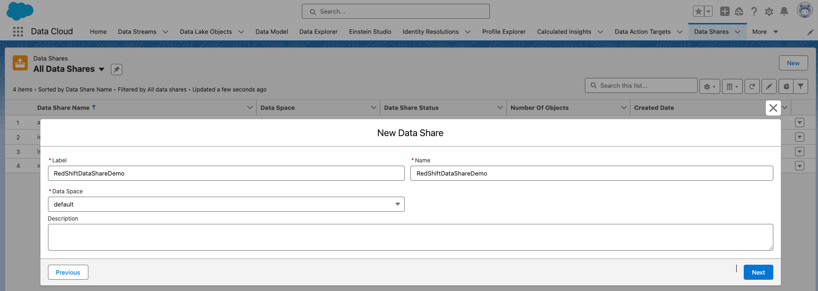Focus the Search this list field

tap(641, 85)
